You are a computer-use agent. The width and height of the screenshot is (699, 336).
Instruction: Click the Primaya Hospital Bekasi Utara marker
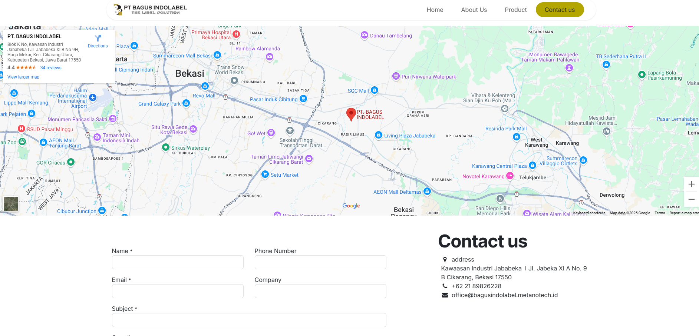point(236,34)
